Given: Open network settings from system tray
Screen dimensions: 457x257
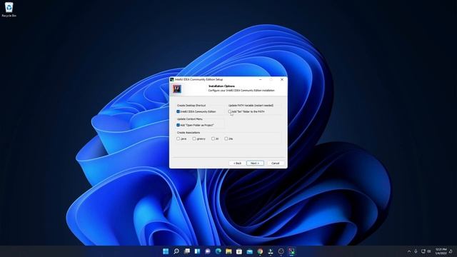Looking at the screenshot, I should [x=423, y=251].
